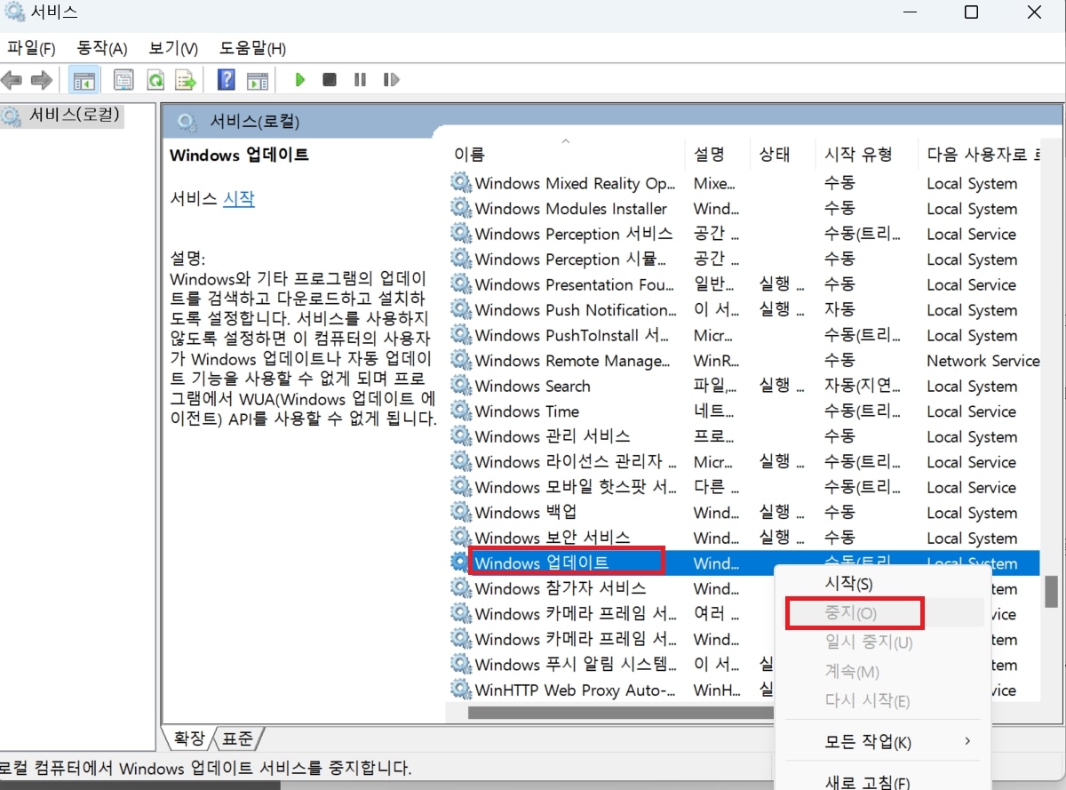Open the 동작(A) menu
1066x790 pixels.
pos(102,48)
